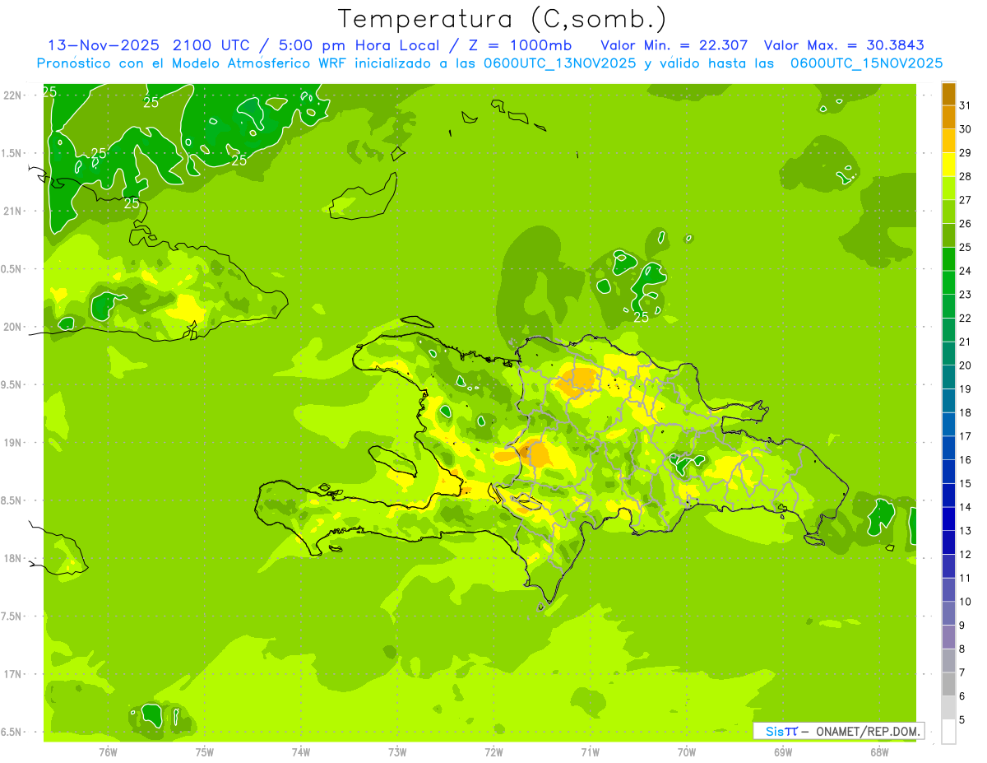
Task: Click the "18N" latitude axis label
Action: [12, 559]
